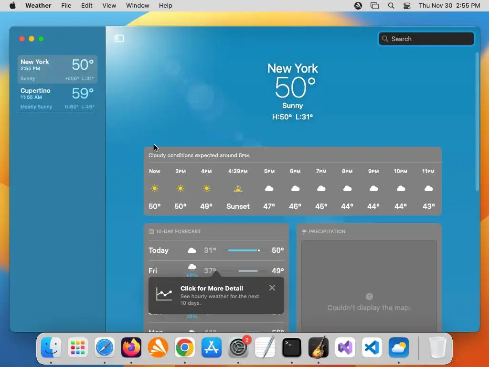Open Spotlight search in menu bar
This screenshot has height=367, width=489.
coord(391,6)
